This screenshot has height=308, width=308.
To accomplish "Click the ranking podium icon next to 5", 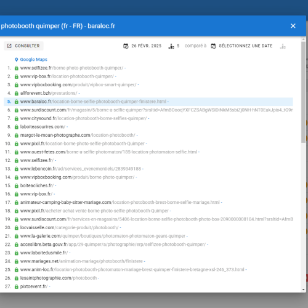I will pos(171,46).
